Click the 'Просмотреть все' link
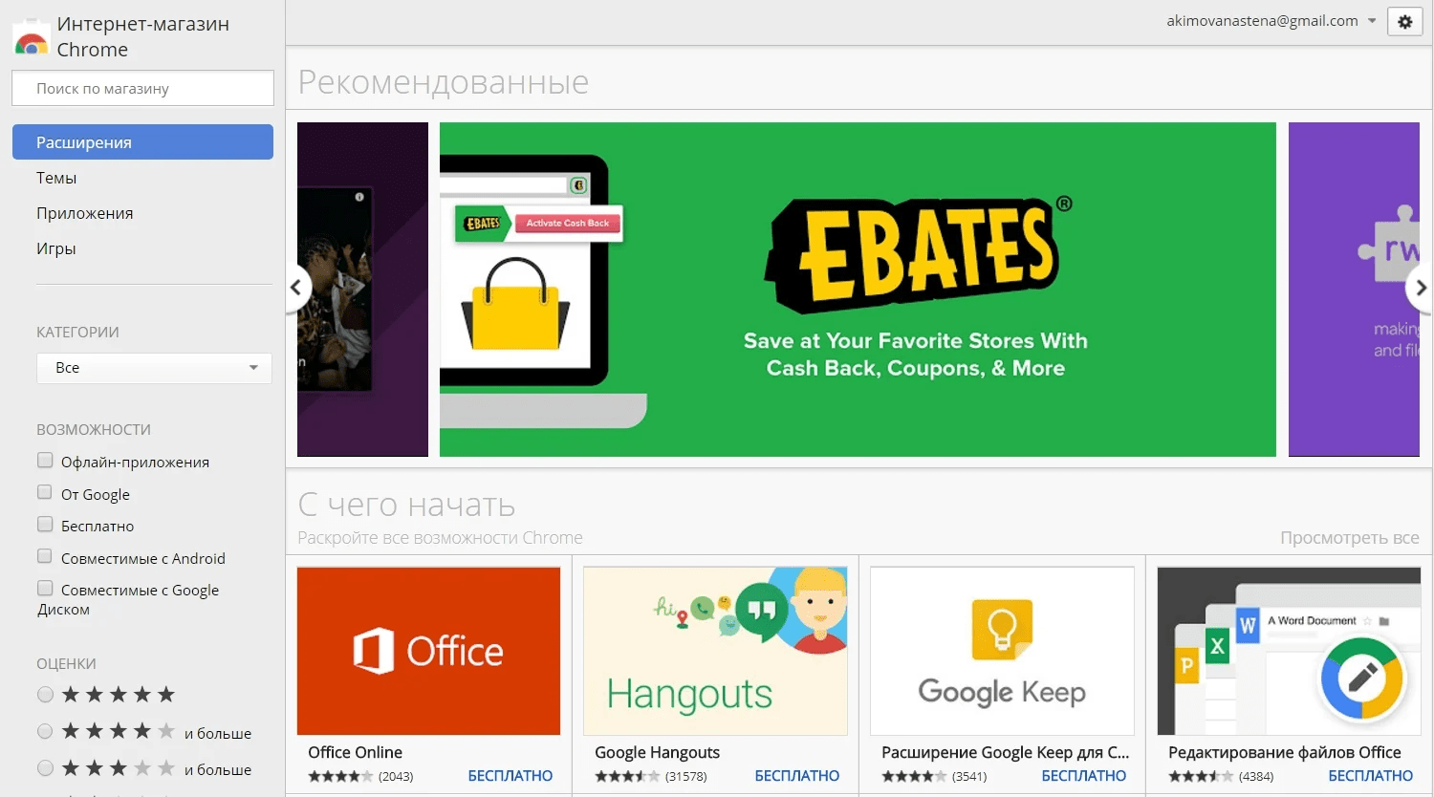Screen dimensions: 1434x797 tap(1349, 538)
